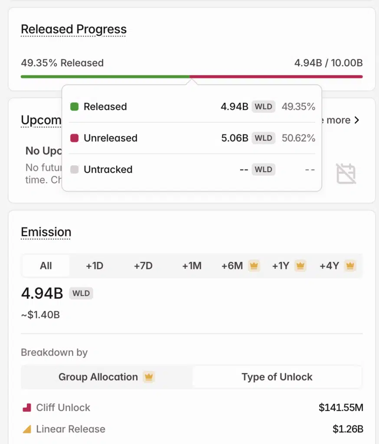
Task: Click the red Unreleased legend swatch
Action: 75,138
